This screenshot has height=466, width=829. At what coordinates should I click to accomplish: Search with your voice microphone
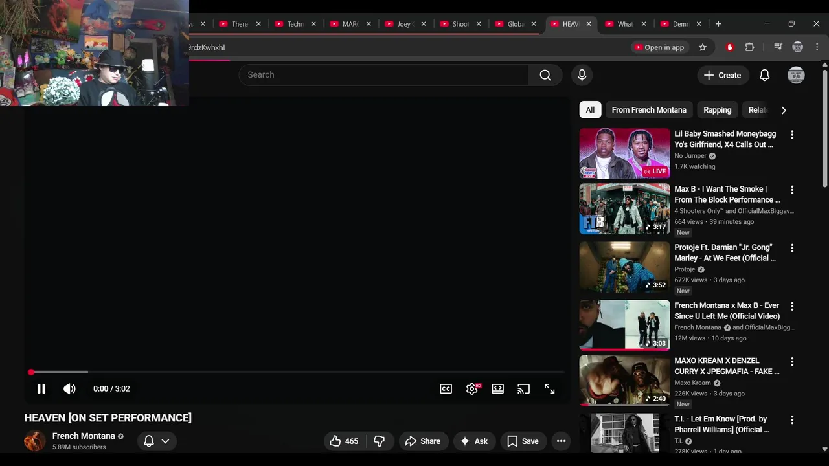[x=582, y=75]
